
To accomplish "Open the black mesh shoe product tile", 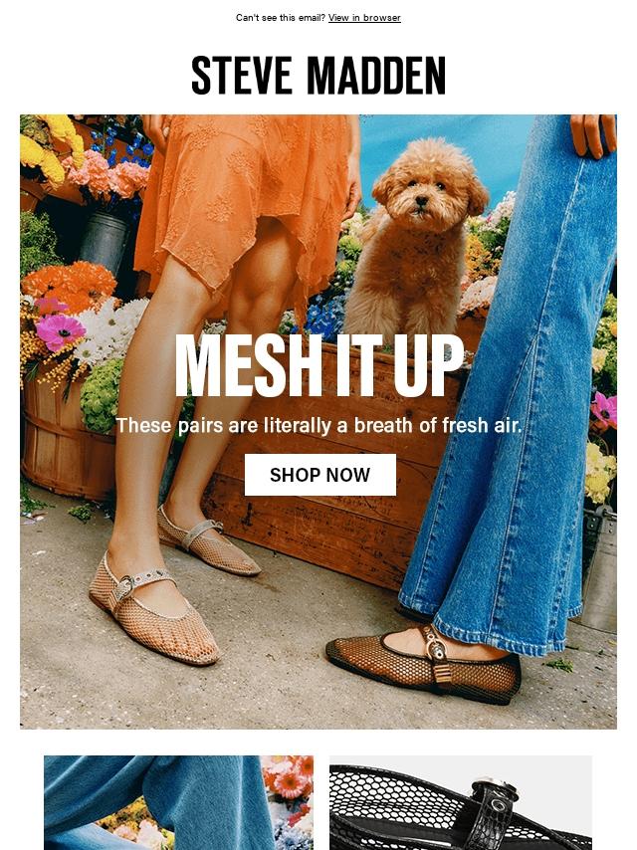I will pos(461,803).
